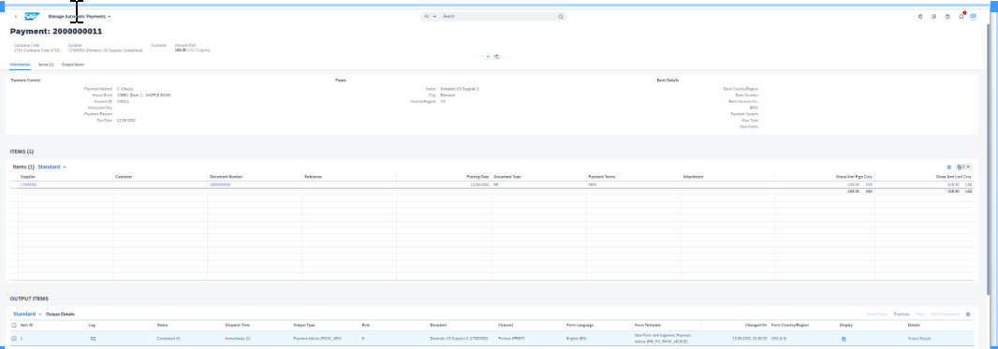Click the Send Output button

878,314
